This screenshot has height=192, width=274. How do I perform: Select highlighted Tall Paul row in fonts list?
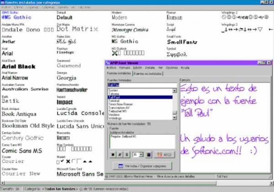[x=140, y=97]
